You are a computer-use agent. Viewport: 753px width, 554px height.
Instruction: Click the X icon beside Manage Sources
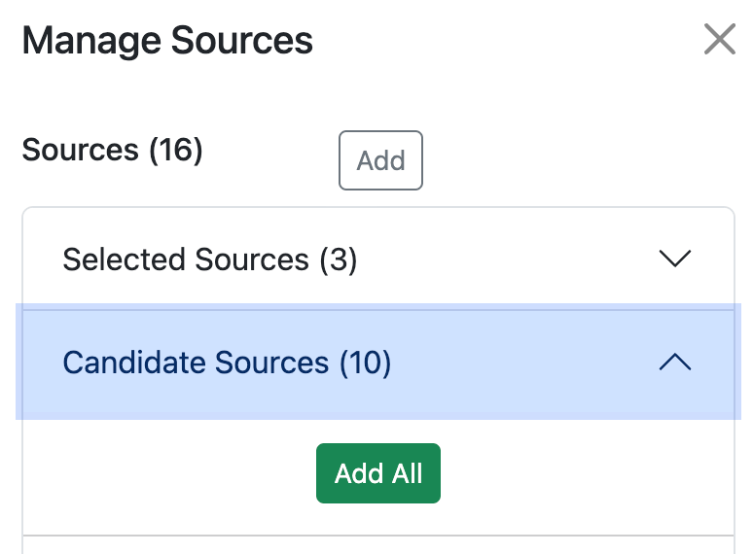(719, 41)
